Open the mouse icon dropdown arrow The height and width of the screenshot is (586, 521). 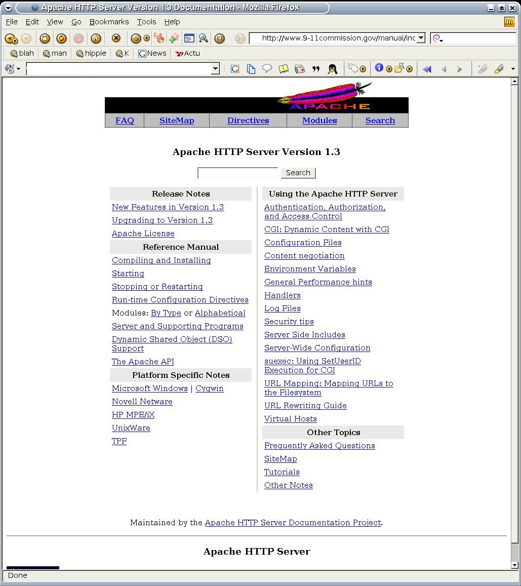[x=363, y=69]
